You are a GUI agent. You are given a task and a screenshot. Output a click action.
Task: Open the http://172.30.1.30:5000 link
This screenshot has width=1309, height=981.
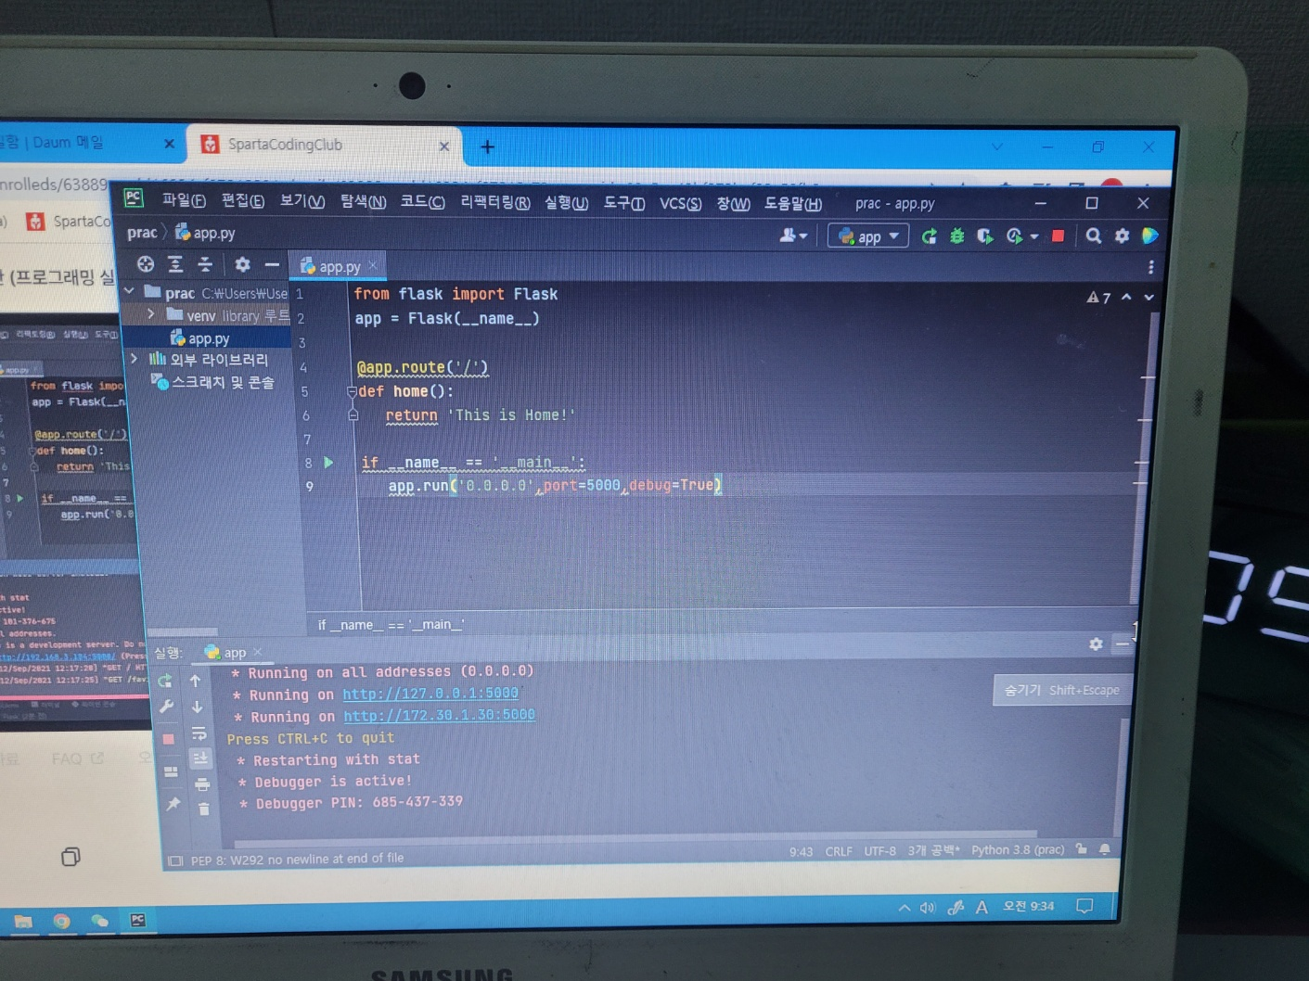pyautogui.click(x=439, y=715)
